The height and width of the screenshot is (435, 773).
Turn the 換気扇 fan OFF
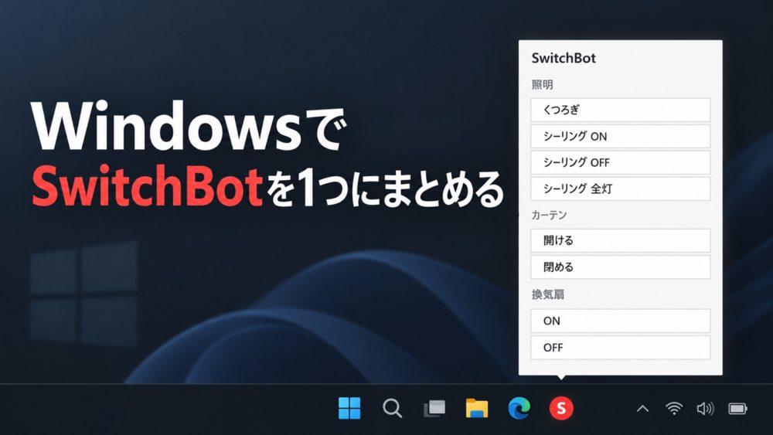[x=620, y=348]
